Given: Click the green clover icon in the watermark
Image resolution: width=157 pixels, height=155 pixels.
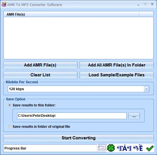Looking at the screenshot, I should (x=111, y=148).
